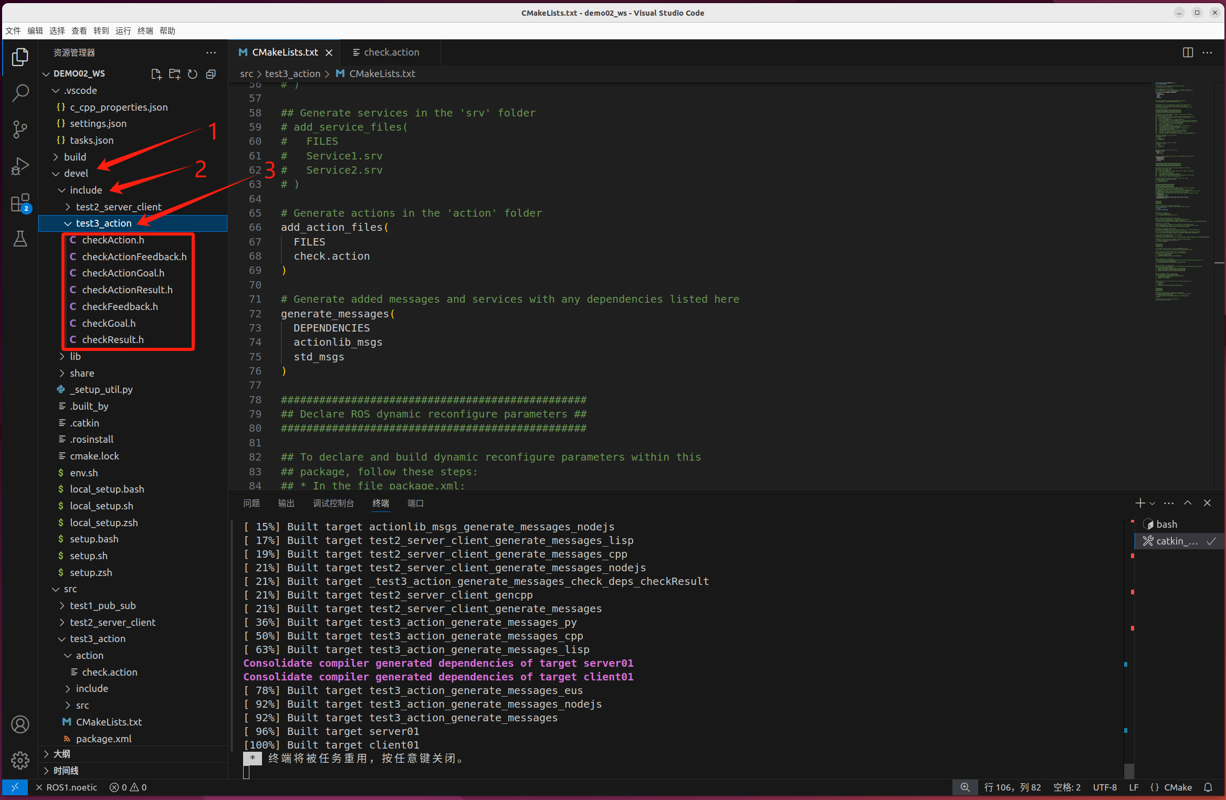
Task: Collapse the devel folder
Action: [x=76, y=173]
